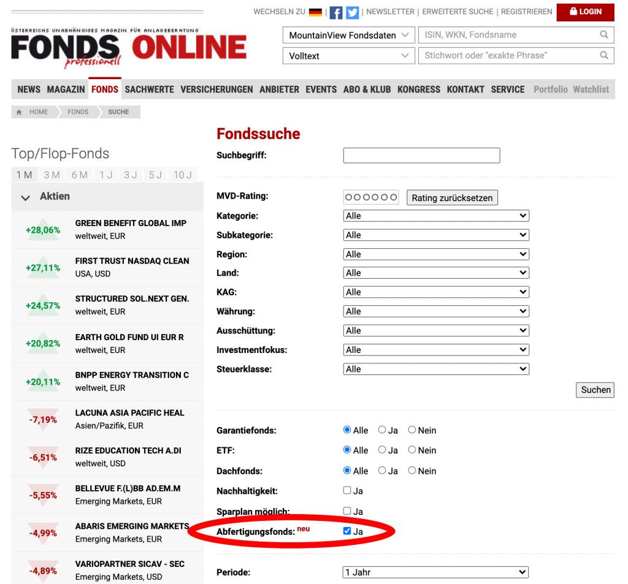This screenshot has height=584, width=628.
Task: Set the first circle of MVD-Rating
Action: pyautogui.click(x=348, y=197)
